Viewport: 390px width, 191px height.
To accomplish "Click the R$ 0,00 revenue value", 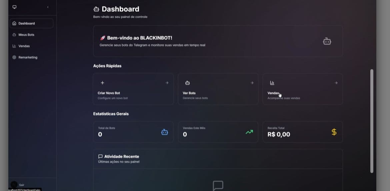I will click(x=279, y=135).
